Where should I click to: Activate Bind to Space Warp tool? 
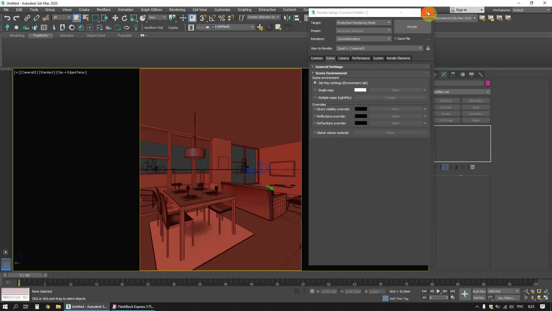(46, 18)
